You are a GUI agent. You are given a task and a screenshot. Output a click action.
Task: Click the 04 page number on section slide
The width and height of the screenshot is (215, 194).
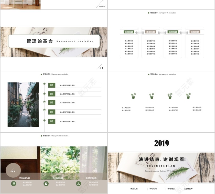coord(101,68)
